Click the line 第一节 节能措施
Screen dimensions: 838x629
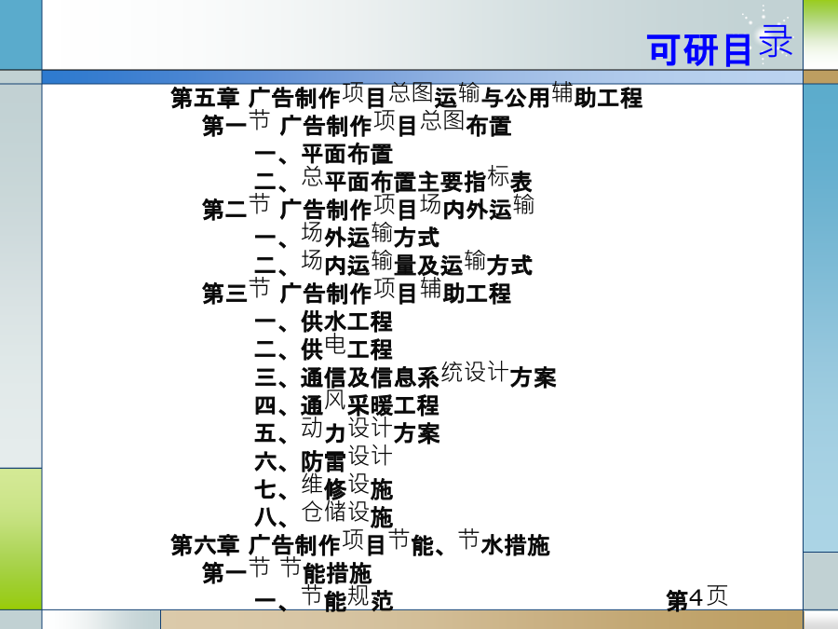pos(287,570)
